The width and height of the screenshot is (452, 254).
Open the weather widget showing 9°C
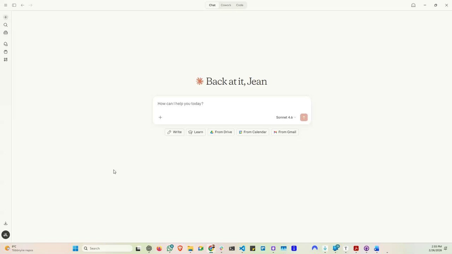pos(19,248)
